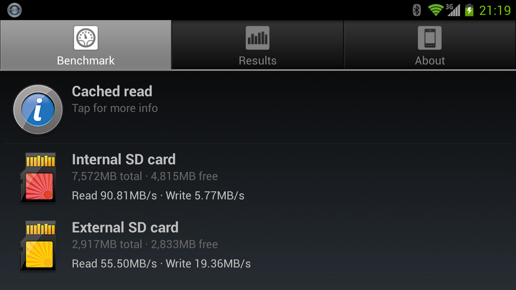Tap the sync icon in the status bar
Screen dimensions: 516x290
14,10
